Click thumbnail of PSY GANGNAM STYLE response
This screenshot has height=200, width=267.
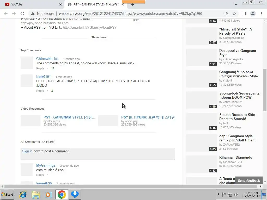[31, 121]
